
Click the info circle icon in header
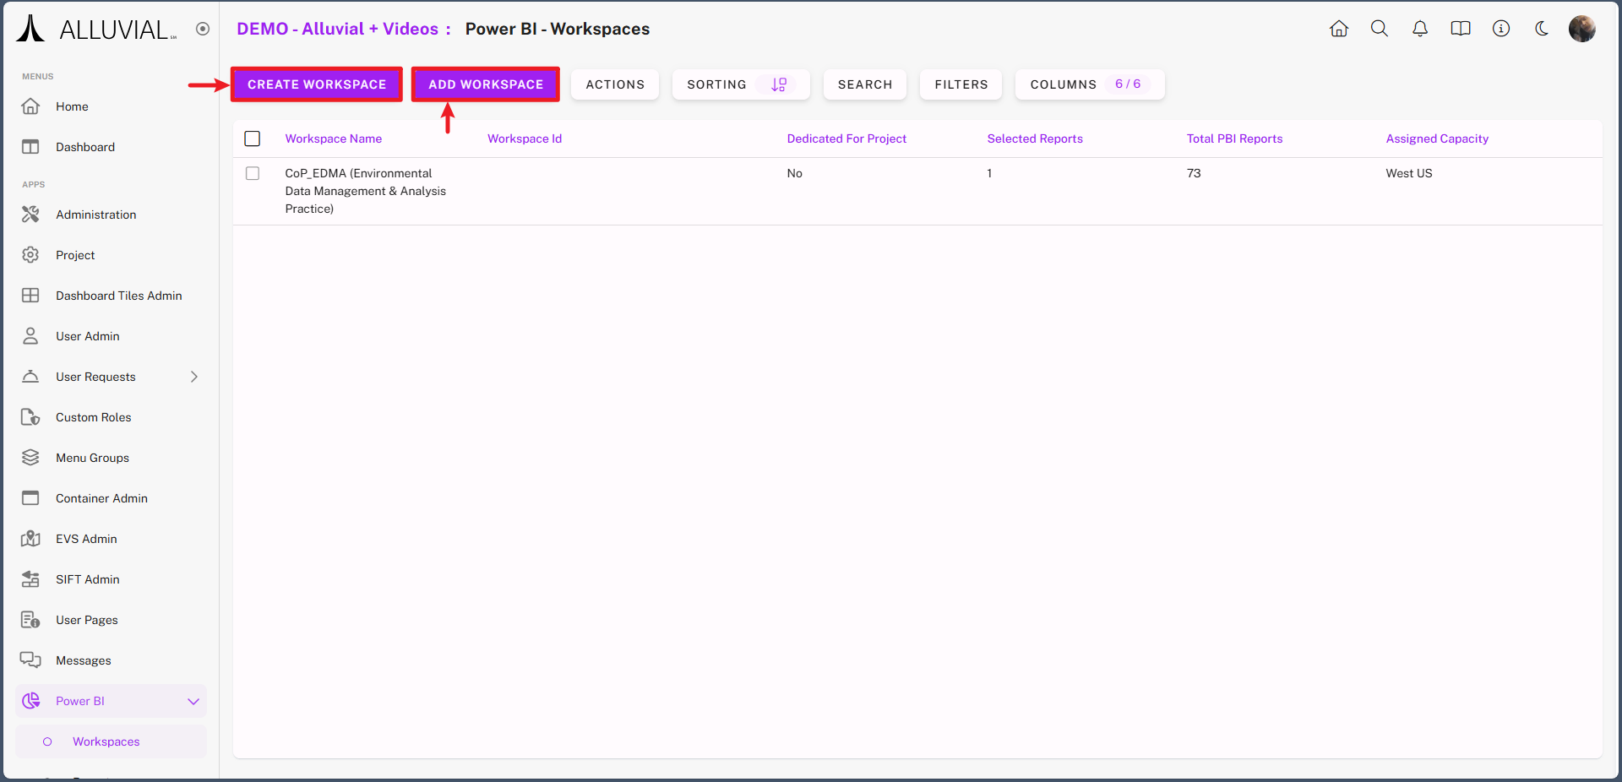point(1501,29)
